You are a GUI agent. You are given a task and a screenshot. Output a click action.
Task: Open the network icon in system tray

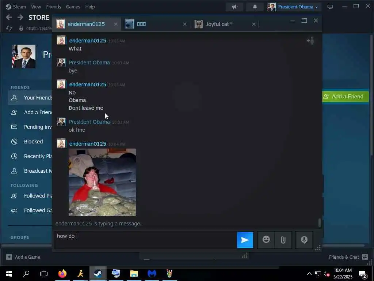pyautogui.click(x=318, y=274)
